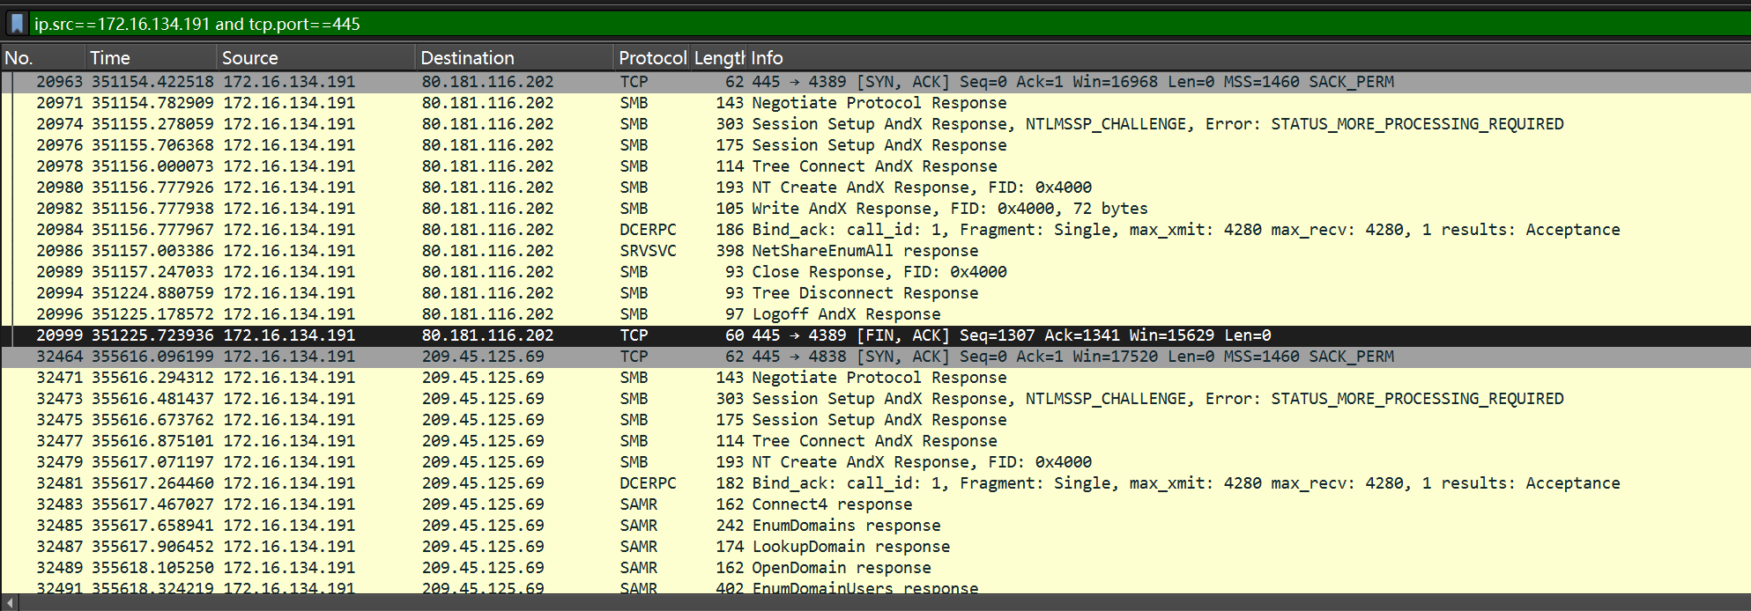
Task: Select packet 32471 Negotiate Protocol Response
Action: coord(875,378)
